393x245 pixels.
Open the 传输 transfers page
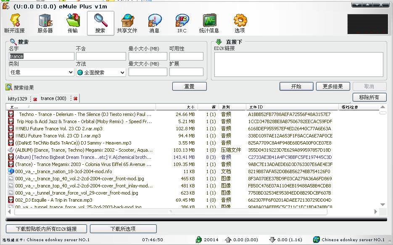(73, 23)
